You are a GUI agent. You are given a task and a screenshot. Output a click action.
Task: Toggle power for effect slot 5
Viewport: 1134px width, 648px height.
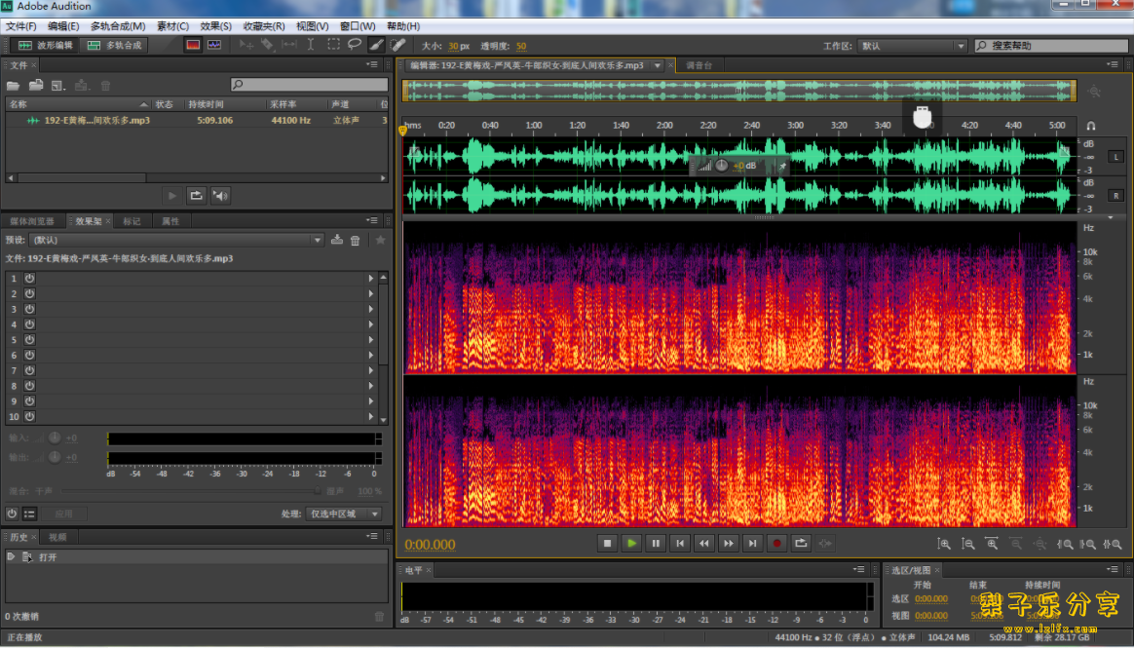click(x=29, y=340)
